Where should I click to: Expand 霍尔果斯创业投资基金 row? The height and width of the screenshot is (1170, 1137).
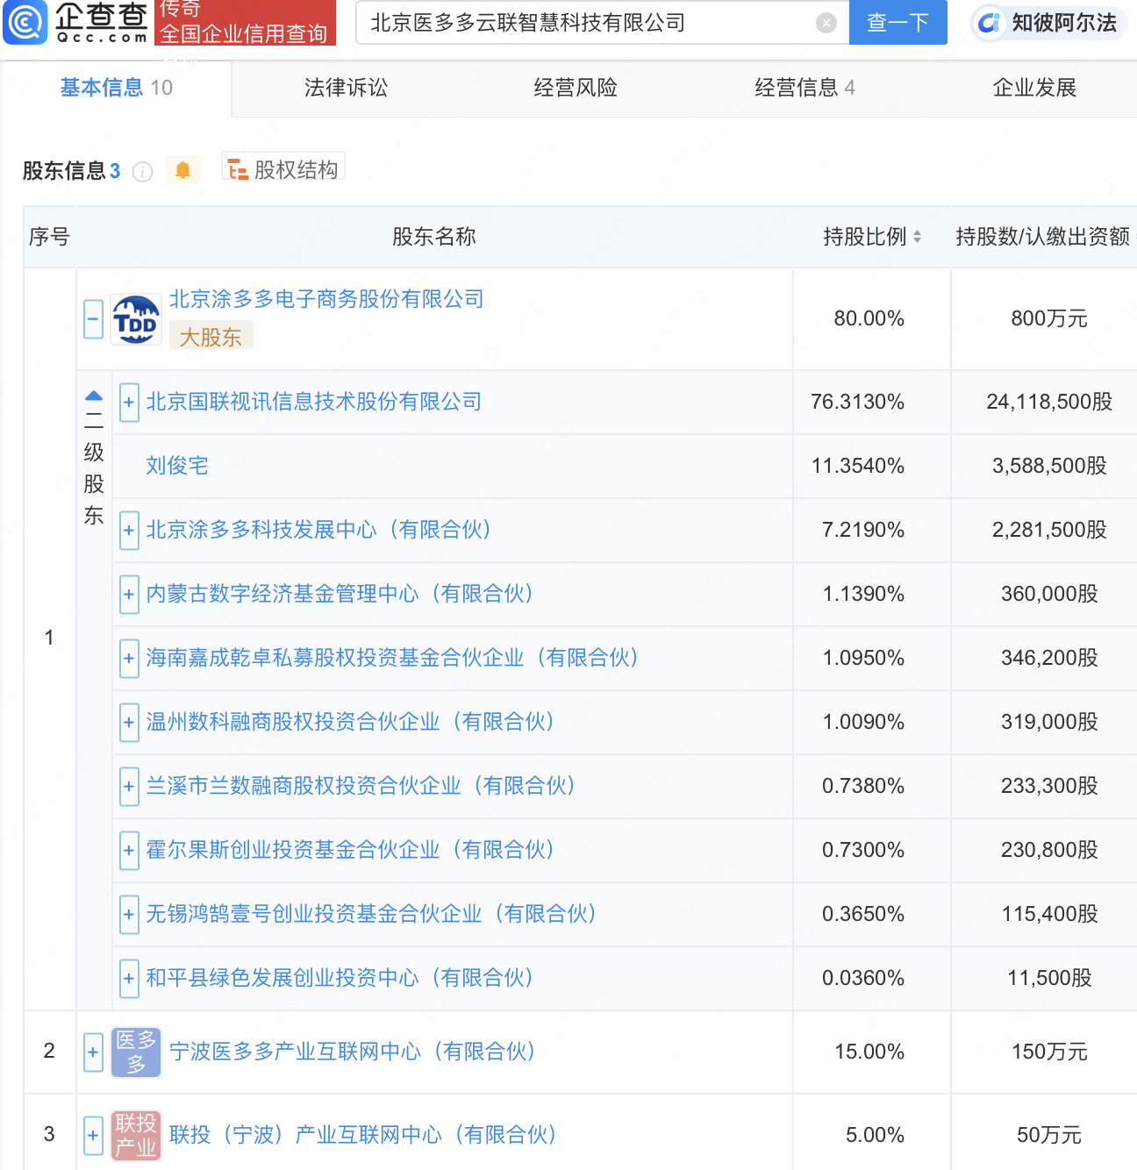point(129,850)
